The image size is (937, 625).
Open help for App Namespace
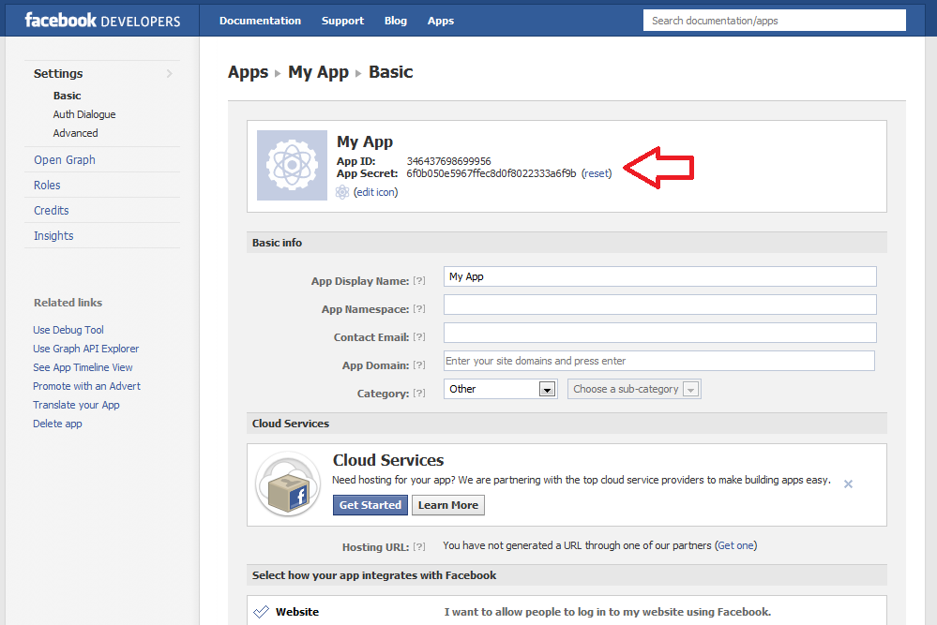coord(419,308)
